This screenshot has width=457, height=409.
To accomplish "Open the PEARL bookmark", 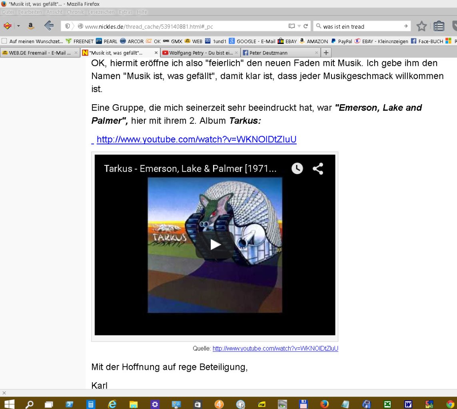I will tap(107, 41).
